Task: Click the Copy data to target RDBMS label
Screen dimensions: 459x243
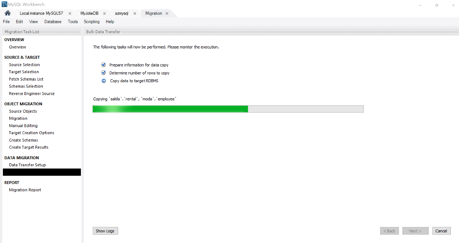Action: (x=134, y=81)
